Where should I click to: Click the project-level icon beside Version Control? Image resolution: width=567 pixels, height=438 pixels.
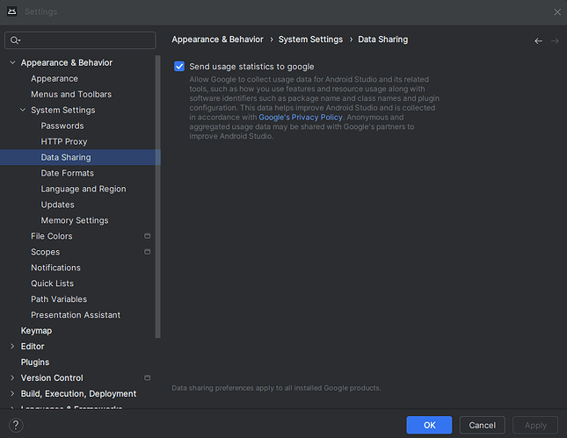(148, 378)
